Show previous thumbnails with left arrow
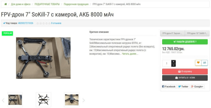Viewport: 211px width, 108px height. click(3, 100)
